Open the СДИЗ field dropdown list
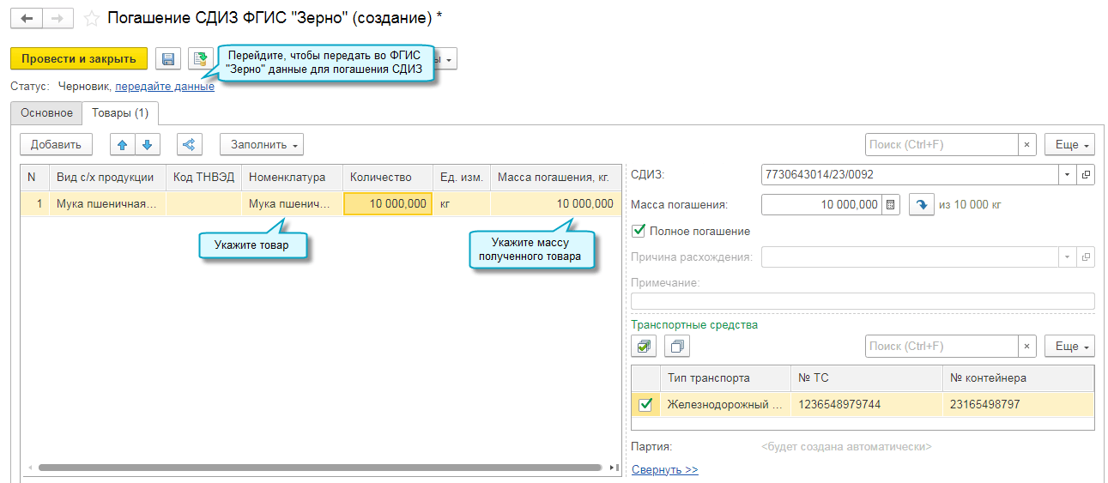The image size is (1108, 483). (1068, 175)
